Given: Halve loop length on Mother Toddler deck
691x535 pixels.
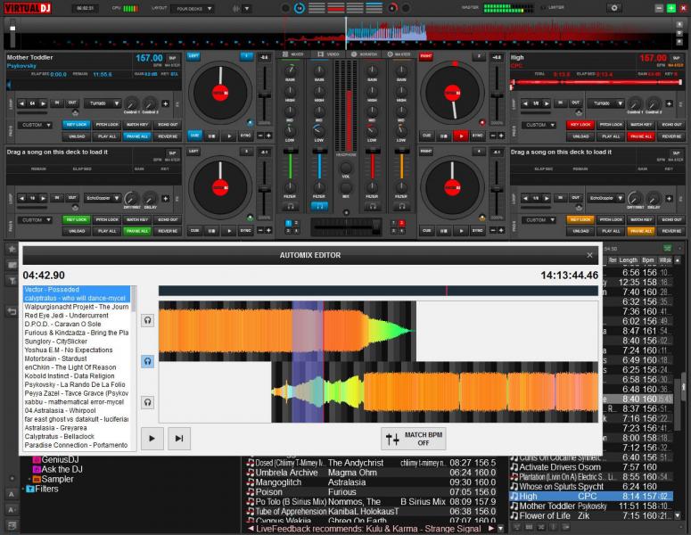Looking at the screenshot, I should tap(21, 103).
